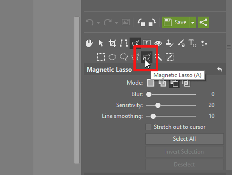This screenshot has height=175, width=232.
Task: Select the Crop tool
Action: (x=112, y=43)
